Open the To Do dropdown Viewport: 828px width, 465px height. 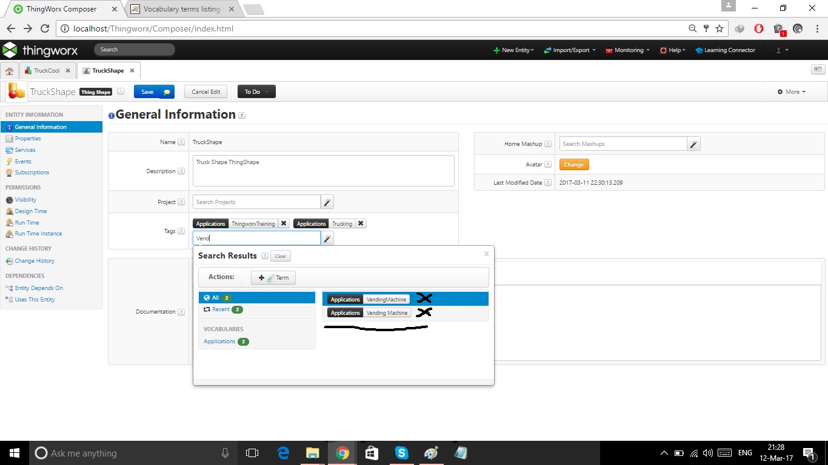click(256, 92)
